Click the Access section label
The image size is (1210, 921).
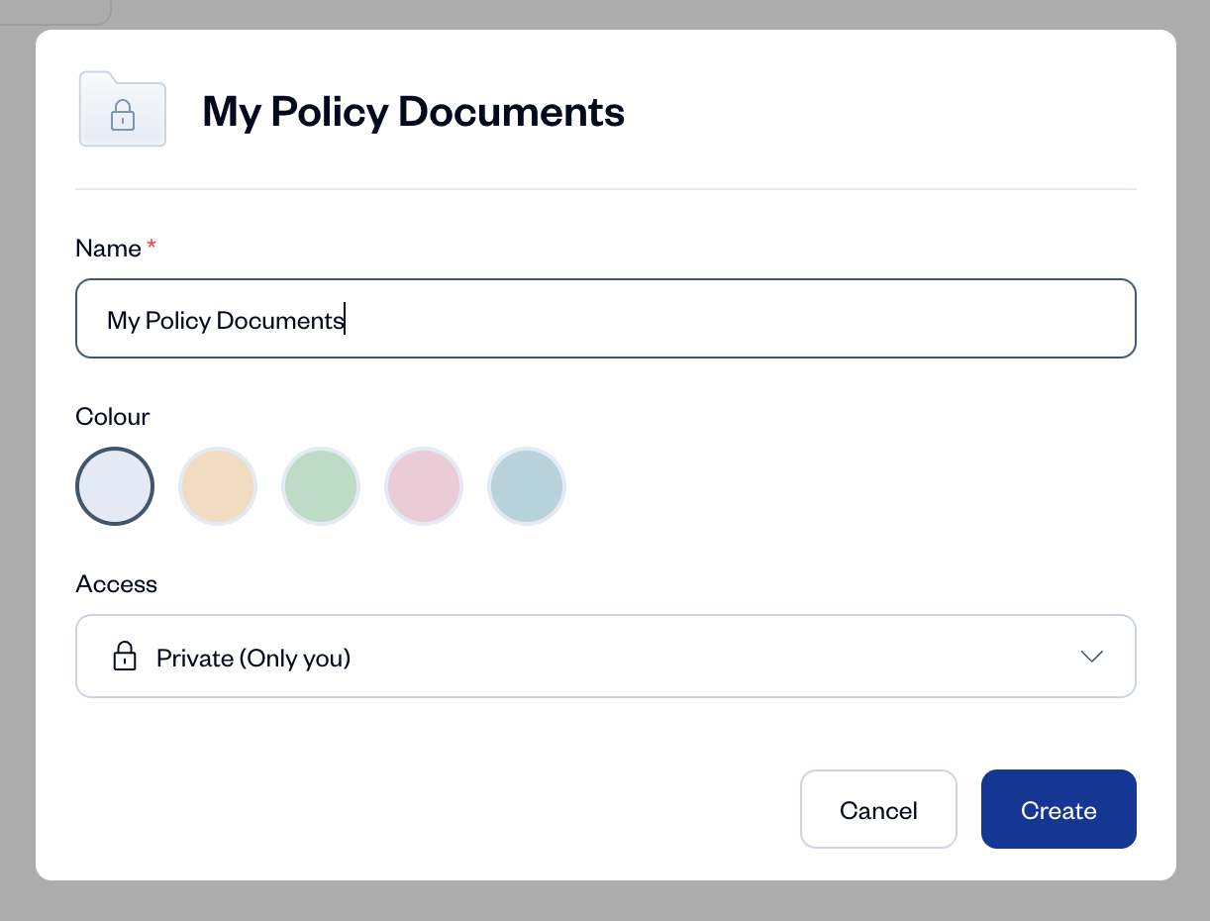[x=116, y=584]
